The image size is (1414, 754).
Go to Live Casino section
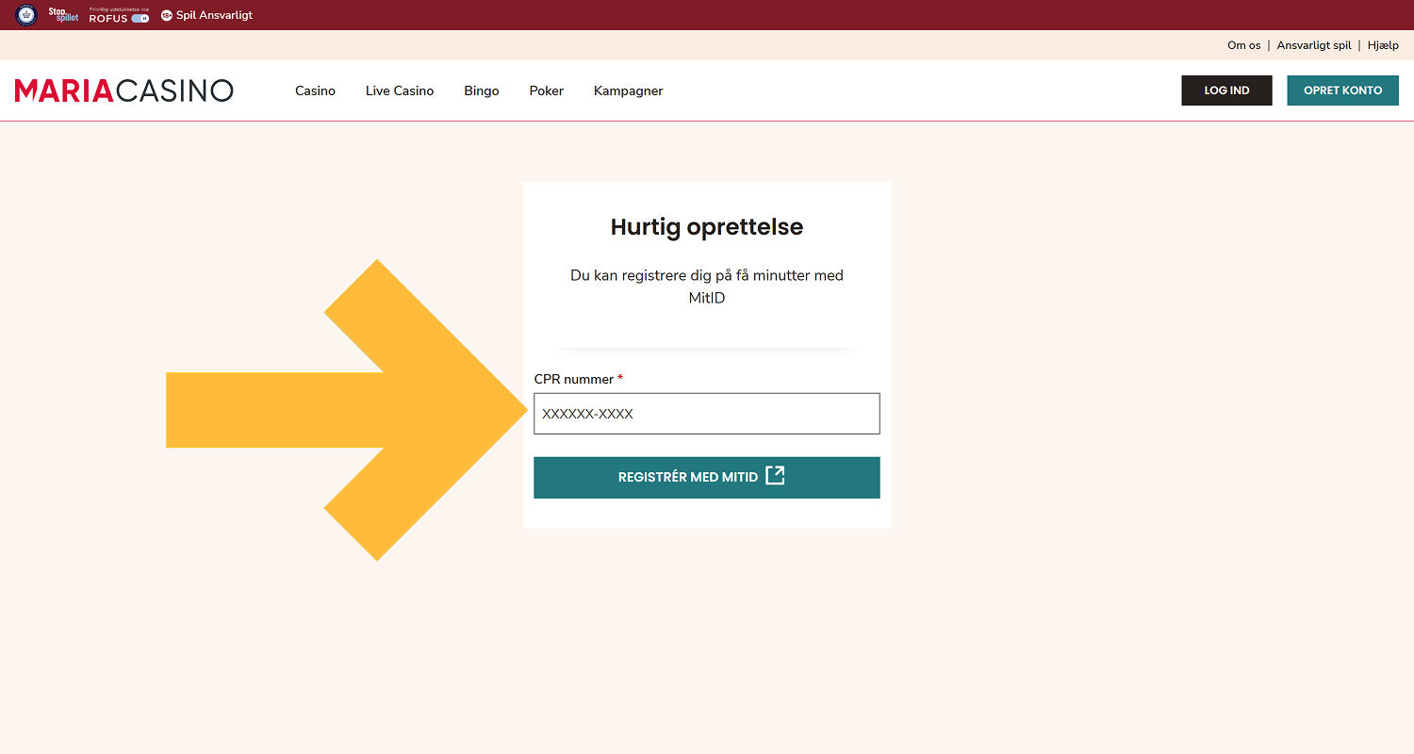[x=400, y=90]
